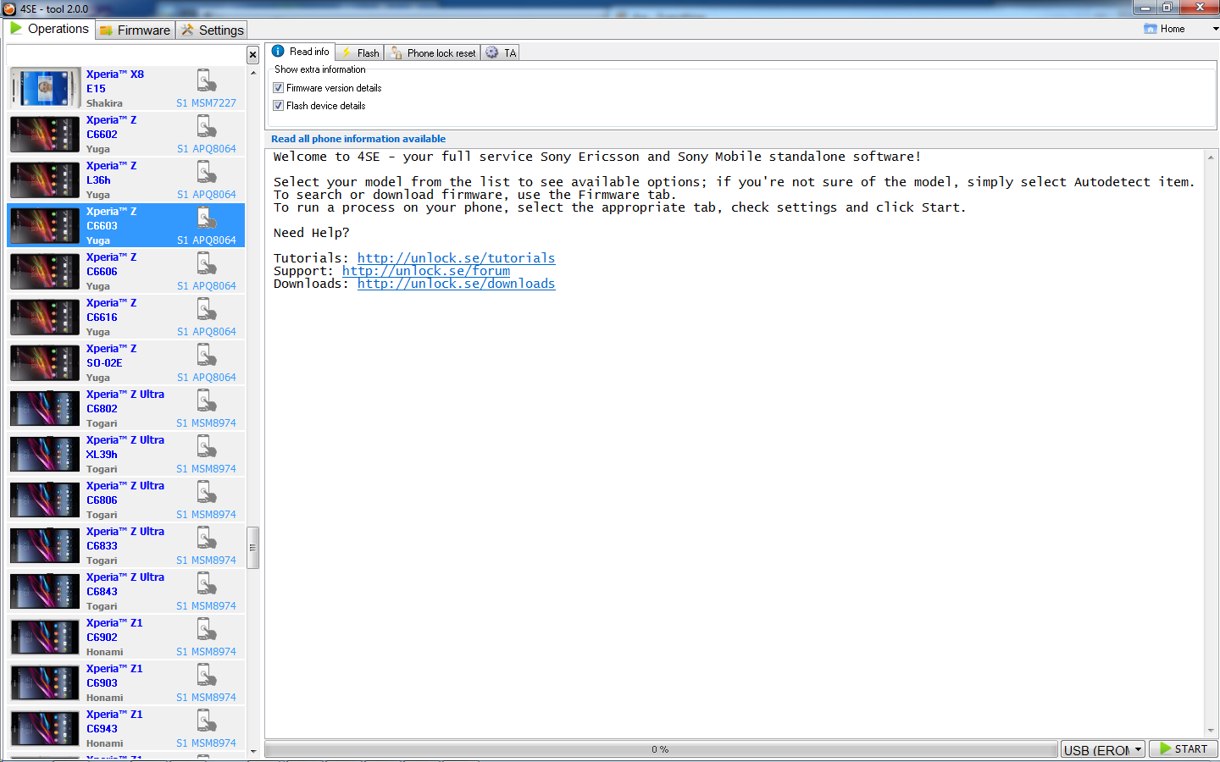Click the TA tab's gear icon
This screenshot has height=762, width=1220.
point(491,52)
